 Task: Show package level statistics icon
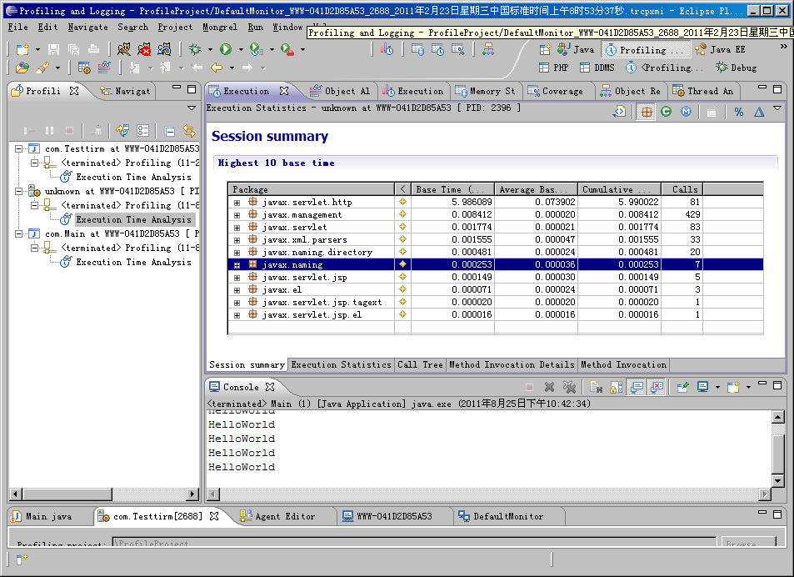[647, 112]
